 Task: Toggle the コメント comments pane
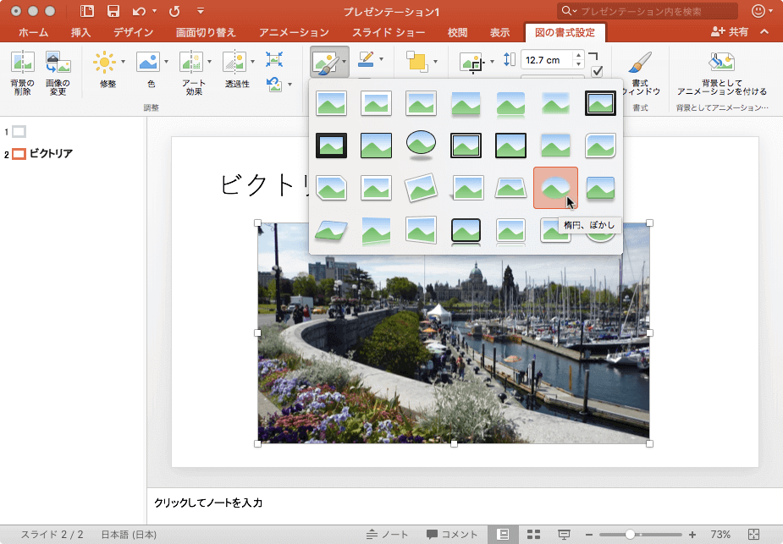(452, 534)
